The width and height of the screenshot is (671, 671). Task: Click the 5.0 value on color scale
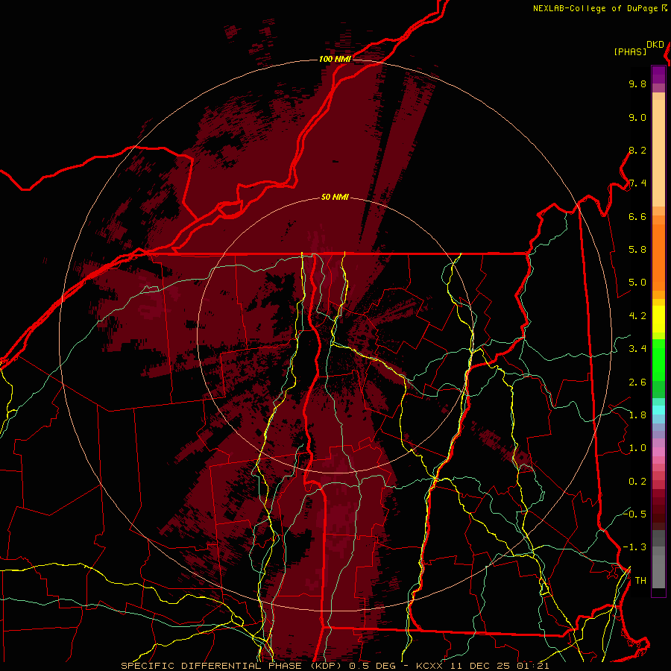point(637,283)
